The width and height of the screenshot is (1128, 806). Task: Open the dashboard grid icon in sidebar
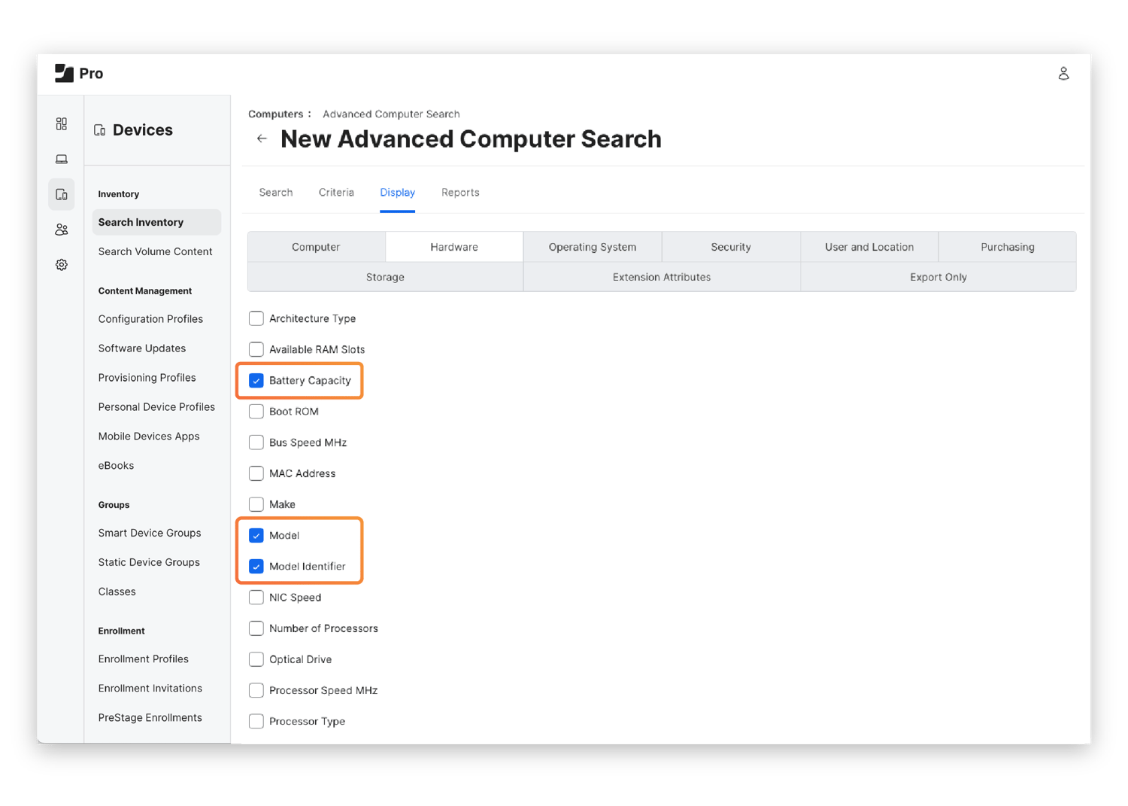pos(62,124)
